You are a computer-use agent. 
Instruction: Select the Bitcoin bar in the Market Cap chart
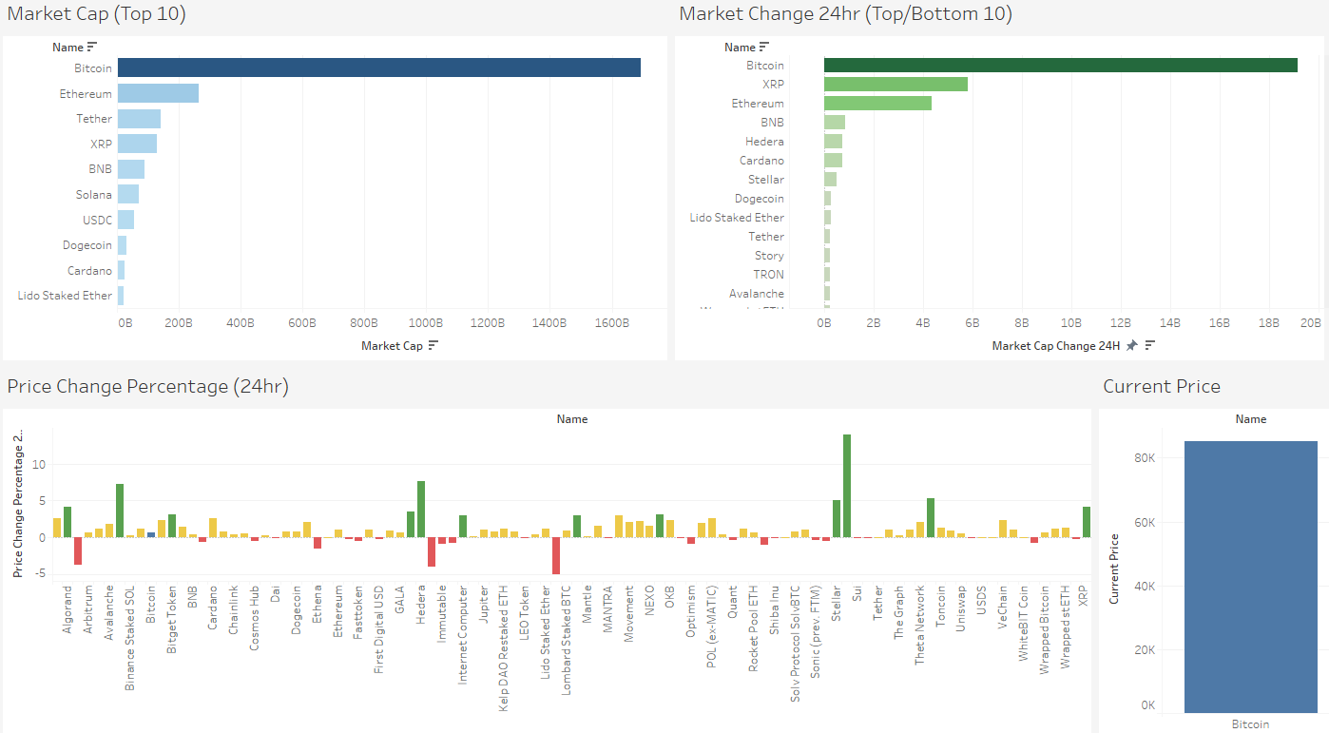coord(380,68)
